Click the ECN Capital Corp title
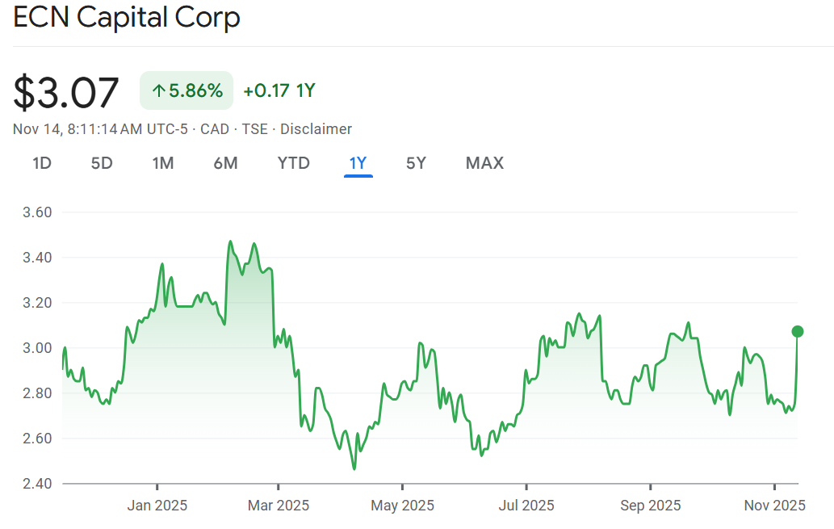Screen dimensions: 834x529 click(x=127, y=18)
